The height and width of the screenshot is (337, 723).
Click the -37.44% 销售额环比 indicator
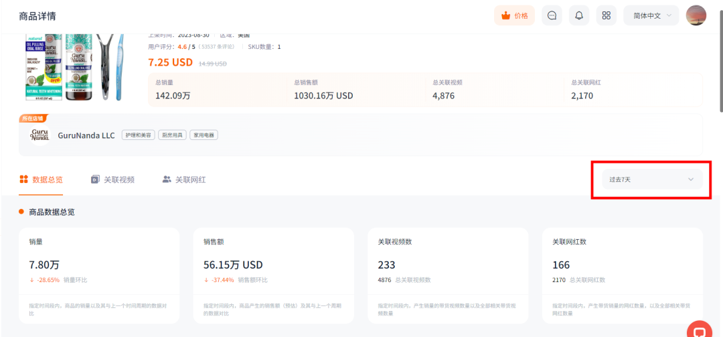(x=236, y=280)
